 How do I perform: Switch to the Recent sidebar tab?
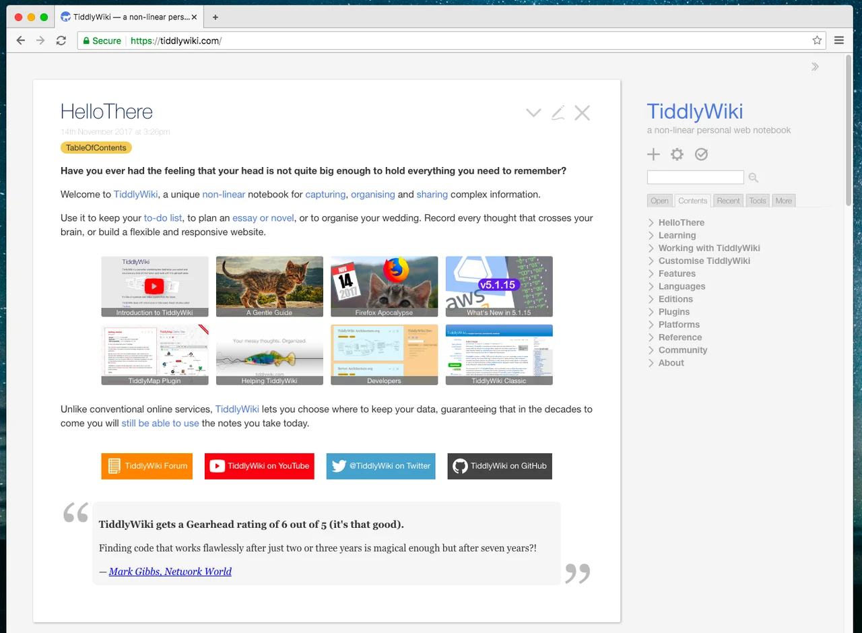coord(728,201)
